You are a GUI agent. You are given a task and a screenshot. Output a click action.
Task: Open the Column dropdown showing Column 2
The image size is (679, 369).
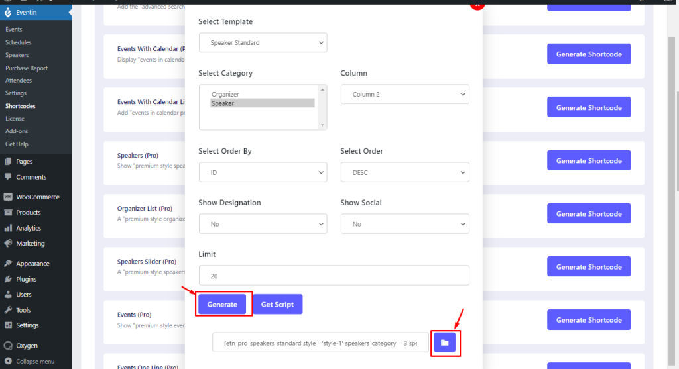405,94
